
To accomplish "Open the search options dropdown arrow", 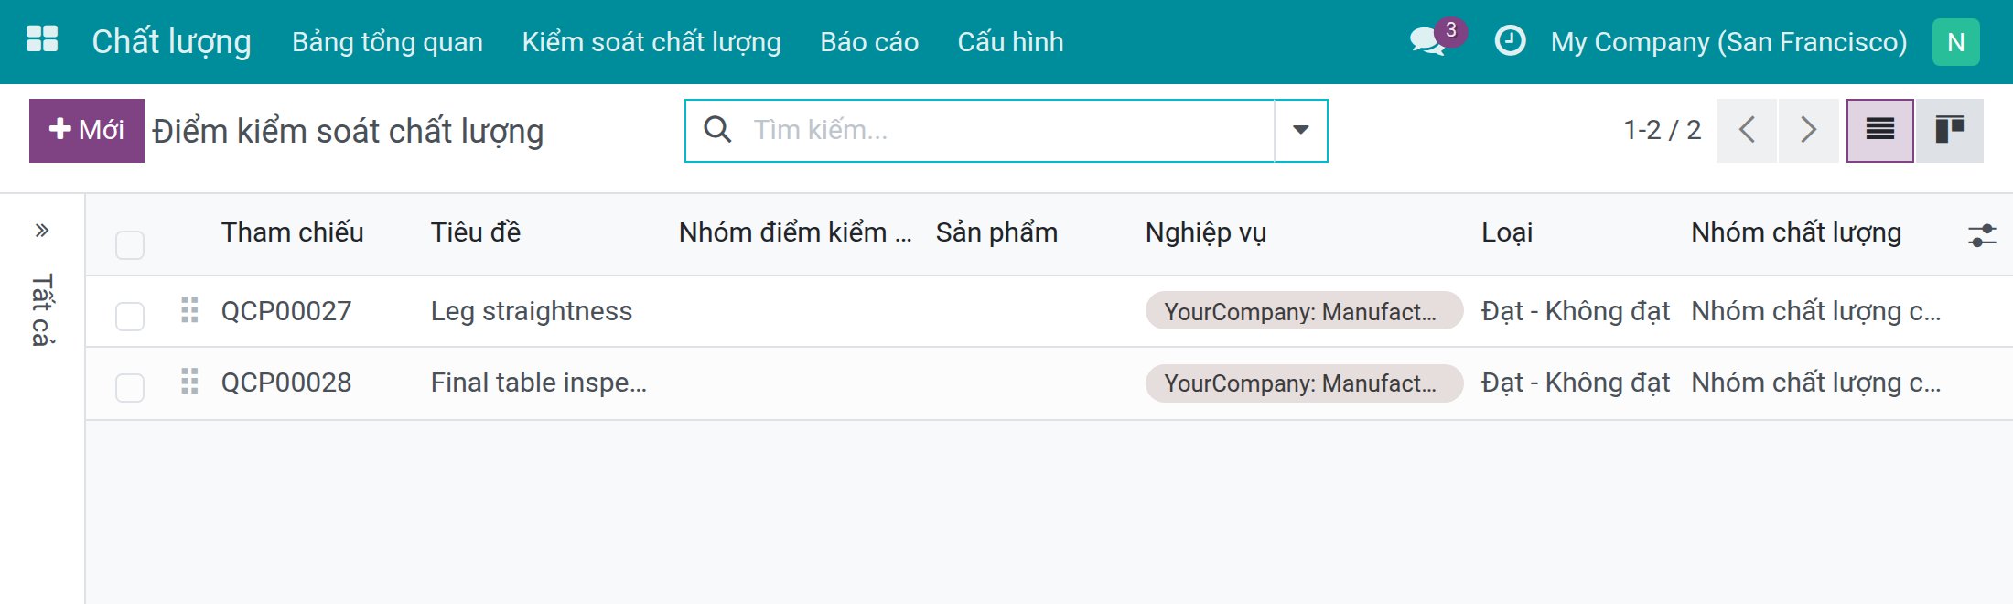I will [1300, 130].
